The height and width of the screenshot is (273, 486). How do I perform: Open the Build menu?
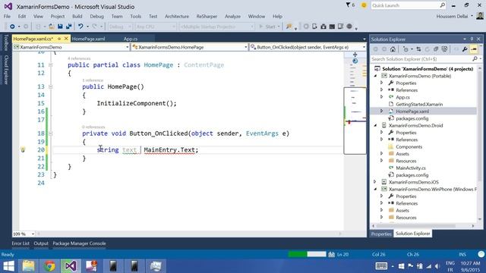click(x=77, y=17)
